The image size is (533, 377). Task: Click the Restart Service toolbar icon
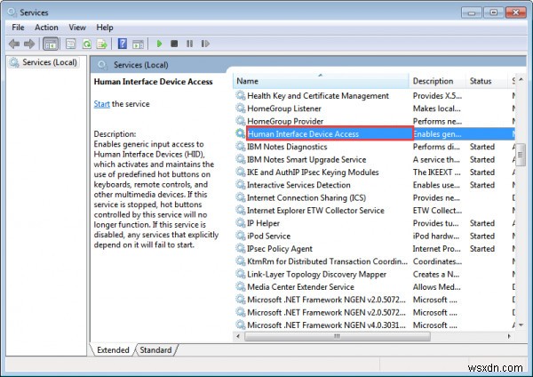pos(205,44)
